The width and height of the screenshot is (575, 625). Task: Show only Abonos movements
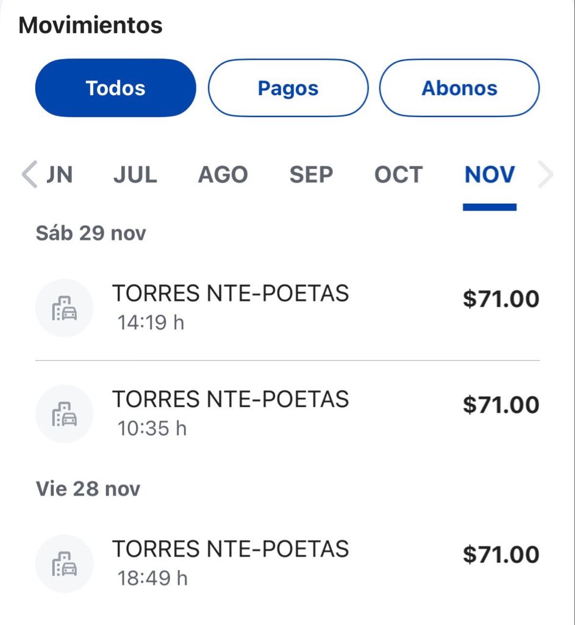pos(460,88)
